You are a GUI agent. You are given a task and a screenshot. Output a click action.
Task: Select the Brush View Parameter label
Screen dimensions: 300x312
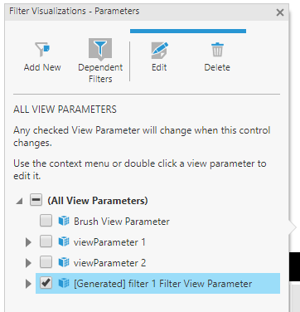(122, 222)
